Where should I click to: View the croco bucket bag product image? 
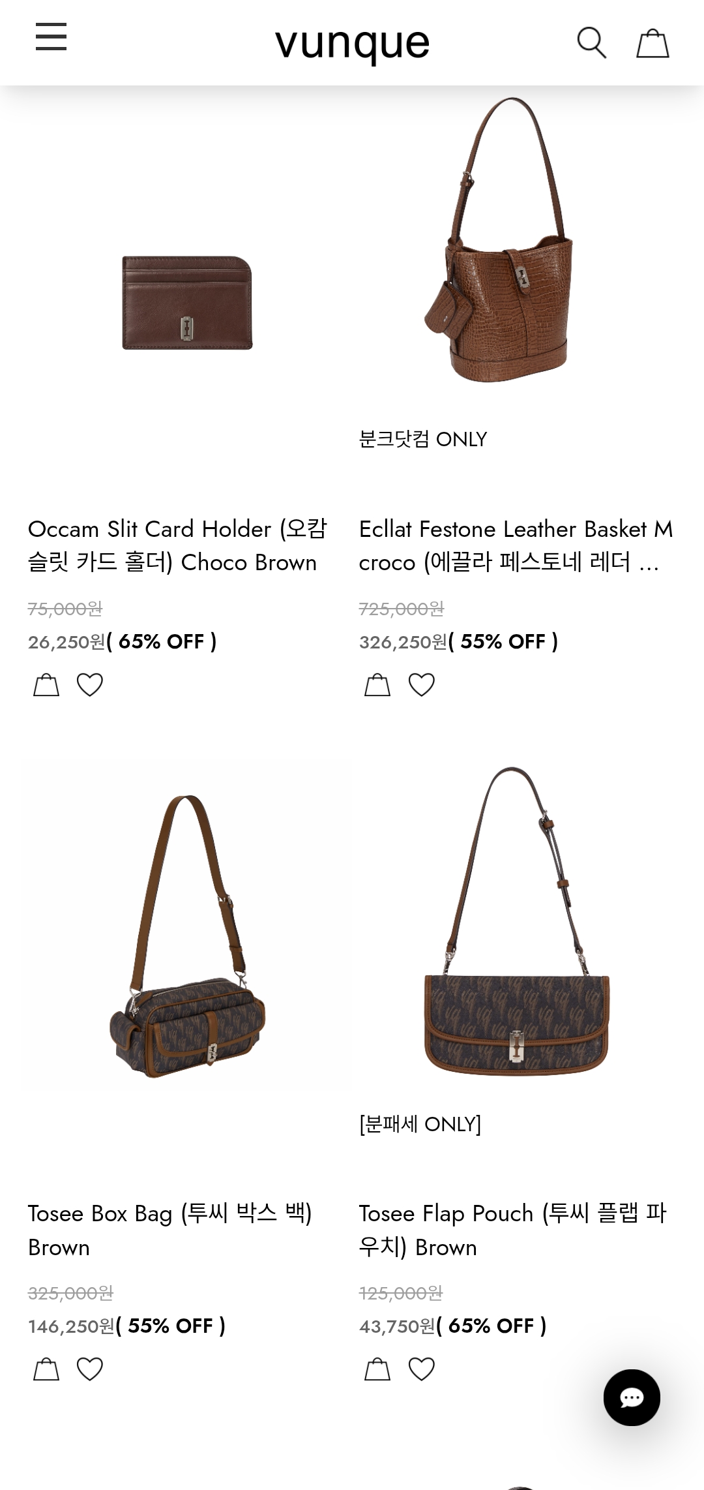click(x=499, y=239)
